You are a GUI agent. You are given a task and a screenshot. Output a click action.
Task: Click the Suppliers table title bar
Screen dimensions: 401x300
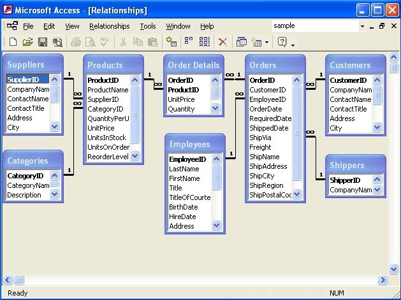coord(33,64)
